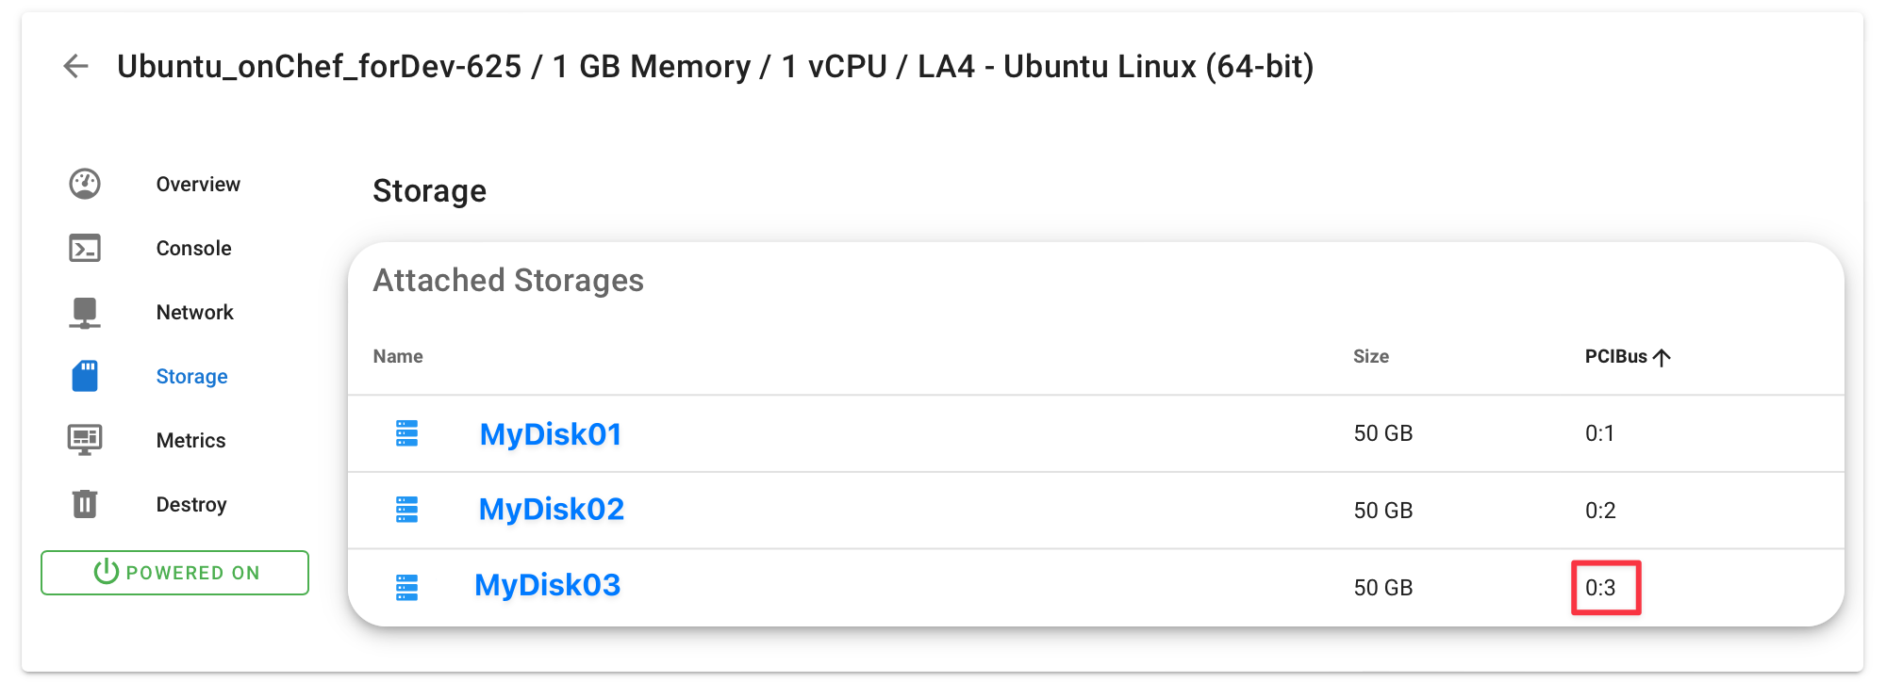Select the blue Storage card icon
This screenshot has height=699, width=1886.
click(85, 376)
